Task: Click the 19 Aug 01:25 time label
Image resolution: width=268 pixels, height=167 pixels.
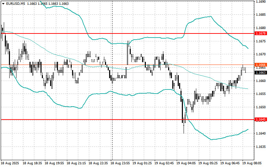Action: pyautogui.click(x=142, y=163)
